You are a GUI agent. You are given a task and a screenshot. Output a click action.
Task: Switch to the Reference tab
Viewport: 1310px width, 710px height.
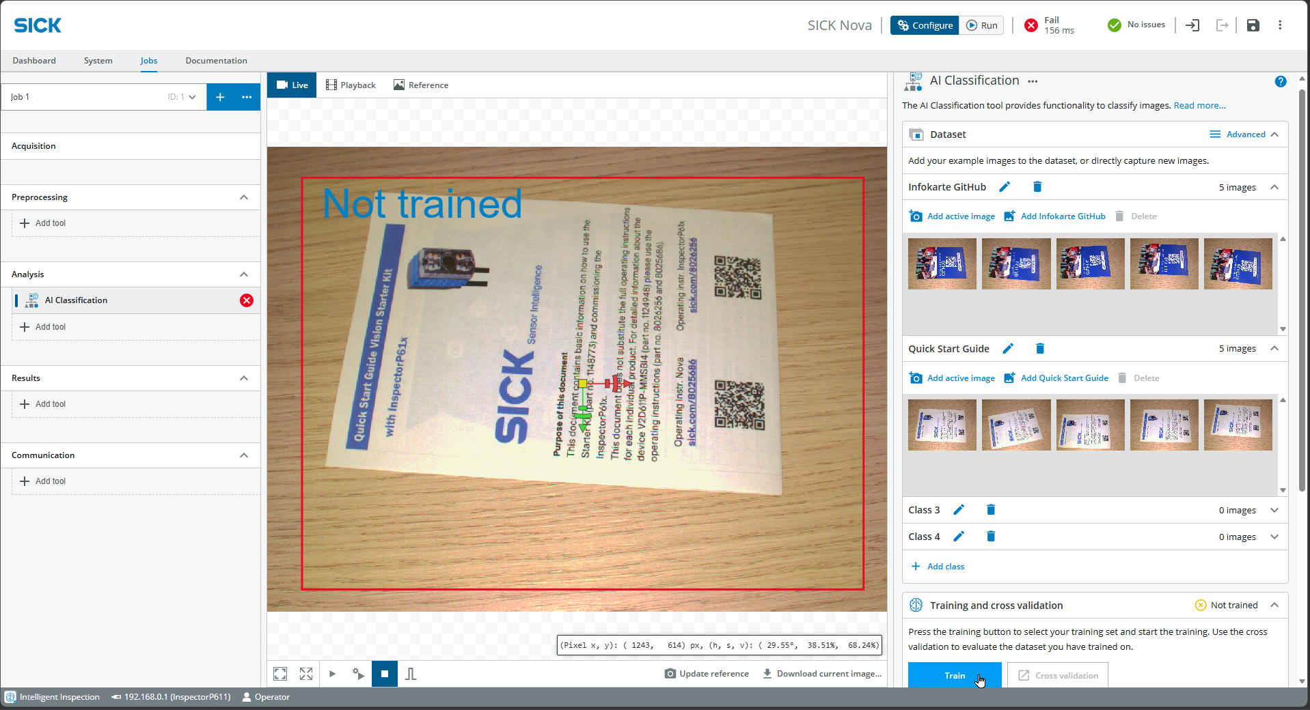(x=421, y=85)
